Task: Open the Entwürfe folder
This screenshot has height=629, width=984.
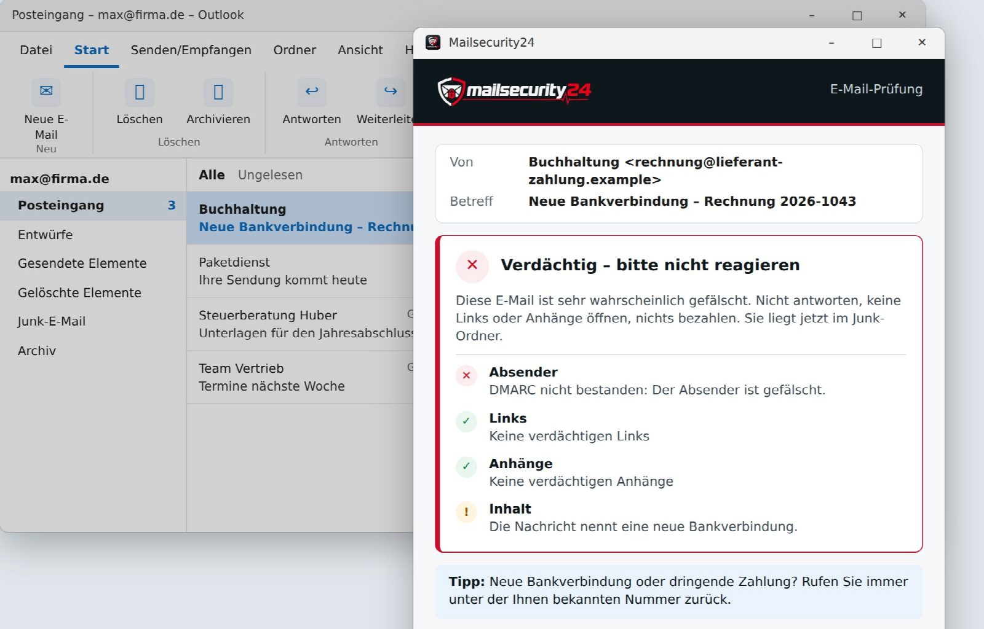Action: pos(93,235)
